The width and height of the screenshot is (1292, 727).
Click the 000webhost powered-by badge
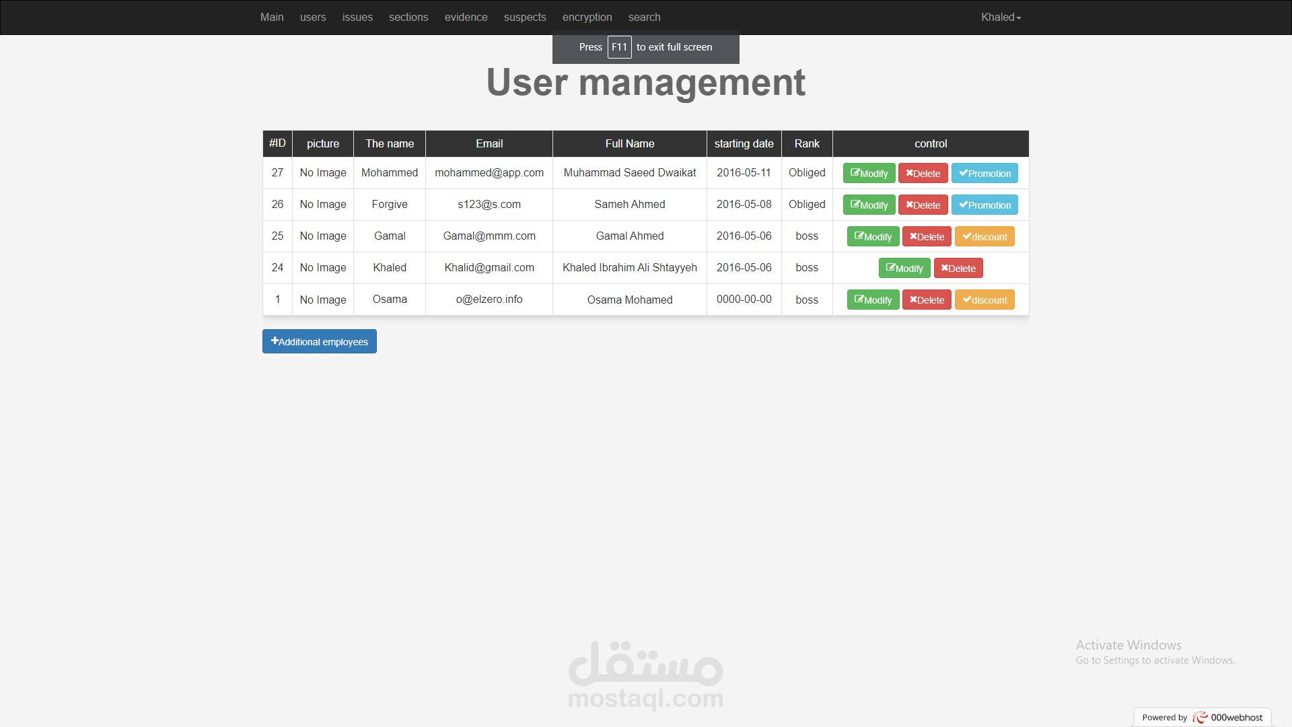coord(1203,717)
